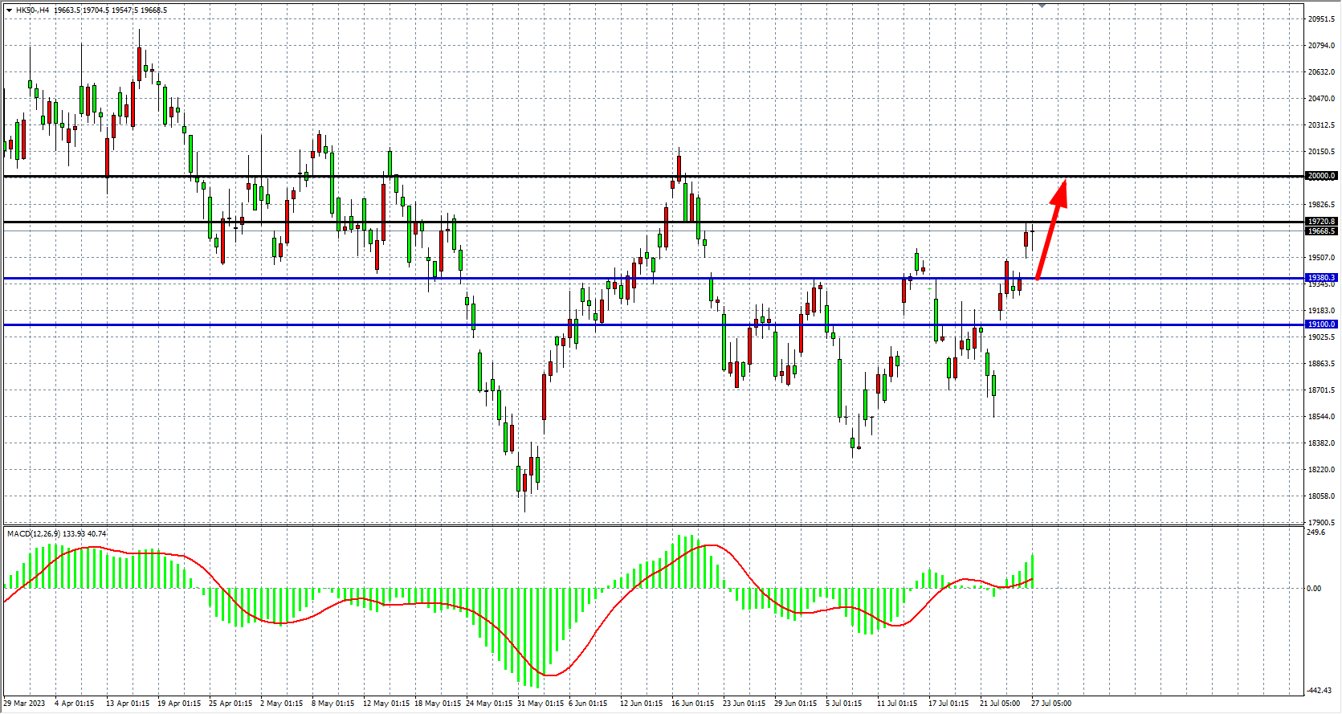The width and height of the screenshot is (1342, 714).
Task: Click the 31 May 01:15 date label
Action: coord(540,704)
